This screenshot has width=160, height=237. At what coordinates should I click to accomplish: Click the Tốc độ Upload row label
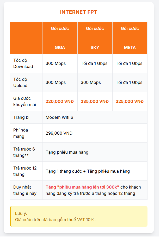coord(21,82)
